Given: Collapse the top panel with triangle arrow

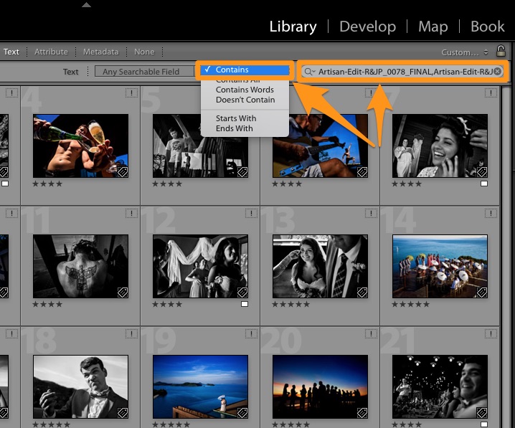Looking at the screenshot, I should point(86,4).
